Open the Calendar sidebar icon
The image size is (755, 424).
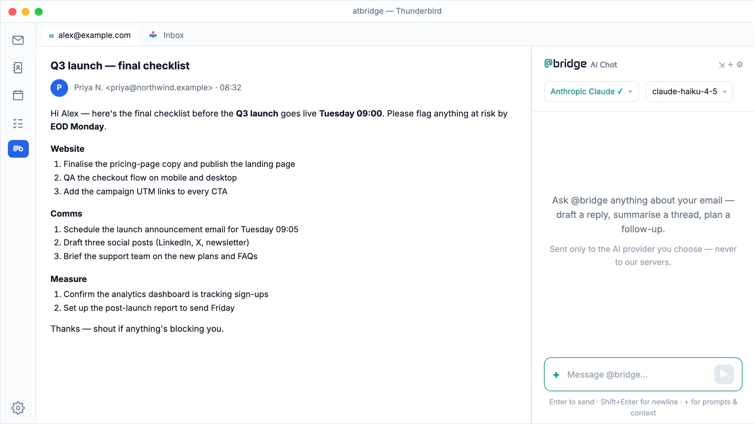pos(18,95)
